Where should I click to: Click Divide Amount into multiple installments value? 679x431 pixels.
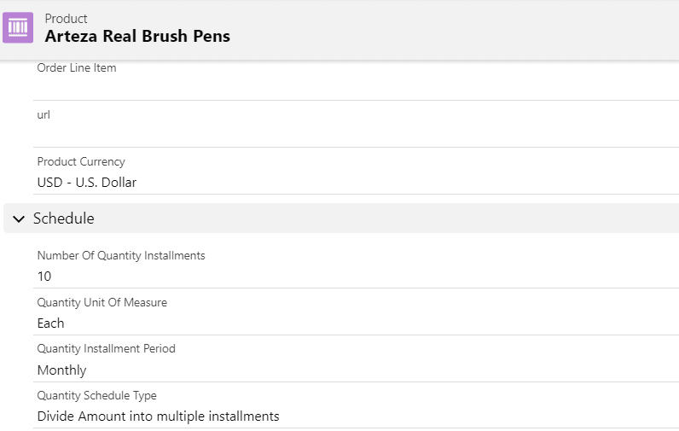(x=159, y=416)
